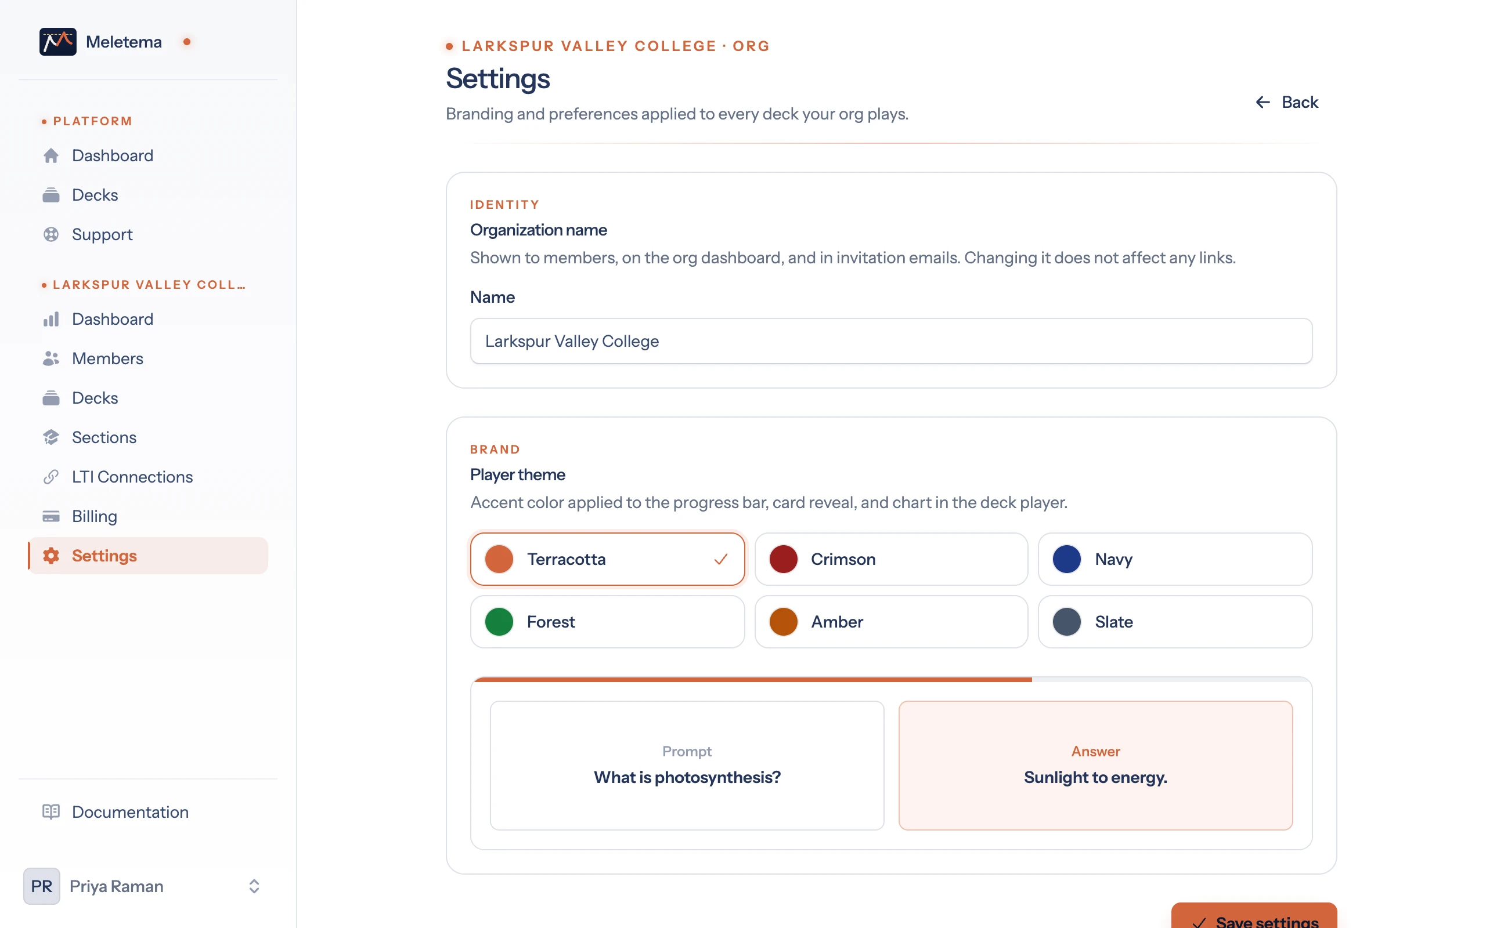Click the organization Name input field
This screenshot has width=1486, height=928.
click(x=891, y=341)
